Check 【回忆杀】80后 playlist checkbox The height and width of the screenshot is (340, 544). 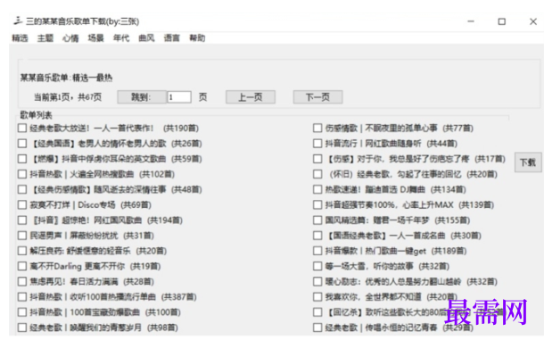[x=317, y=312]
